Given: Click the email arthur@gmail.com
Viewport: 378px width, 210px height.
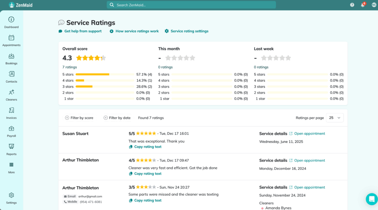Looking at the screenshot, I should point(90,196).
